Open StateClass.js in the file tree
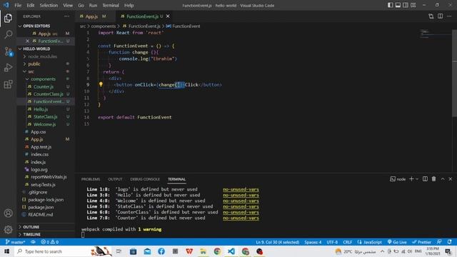457x257 pixels. point(46,116)
